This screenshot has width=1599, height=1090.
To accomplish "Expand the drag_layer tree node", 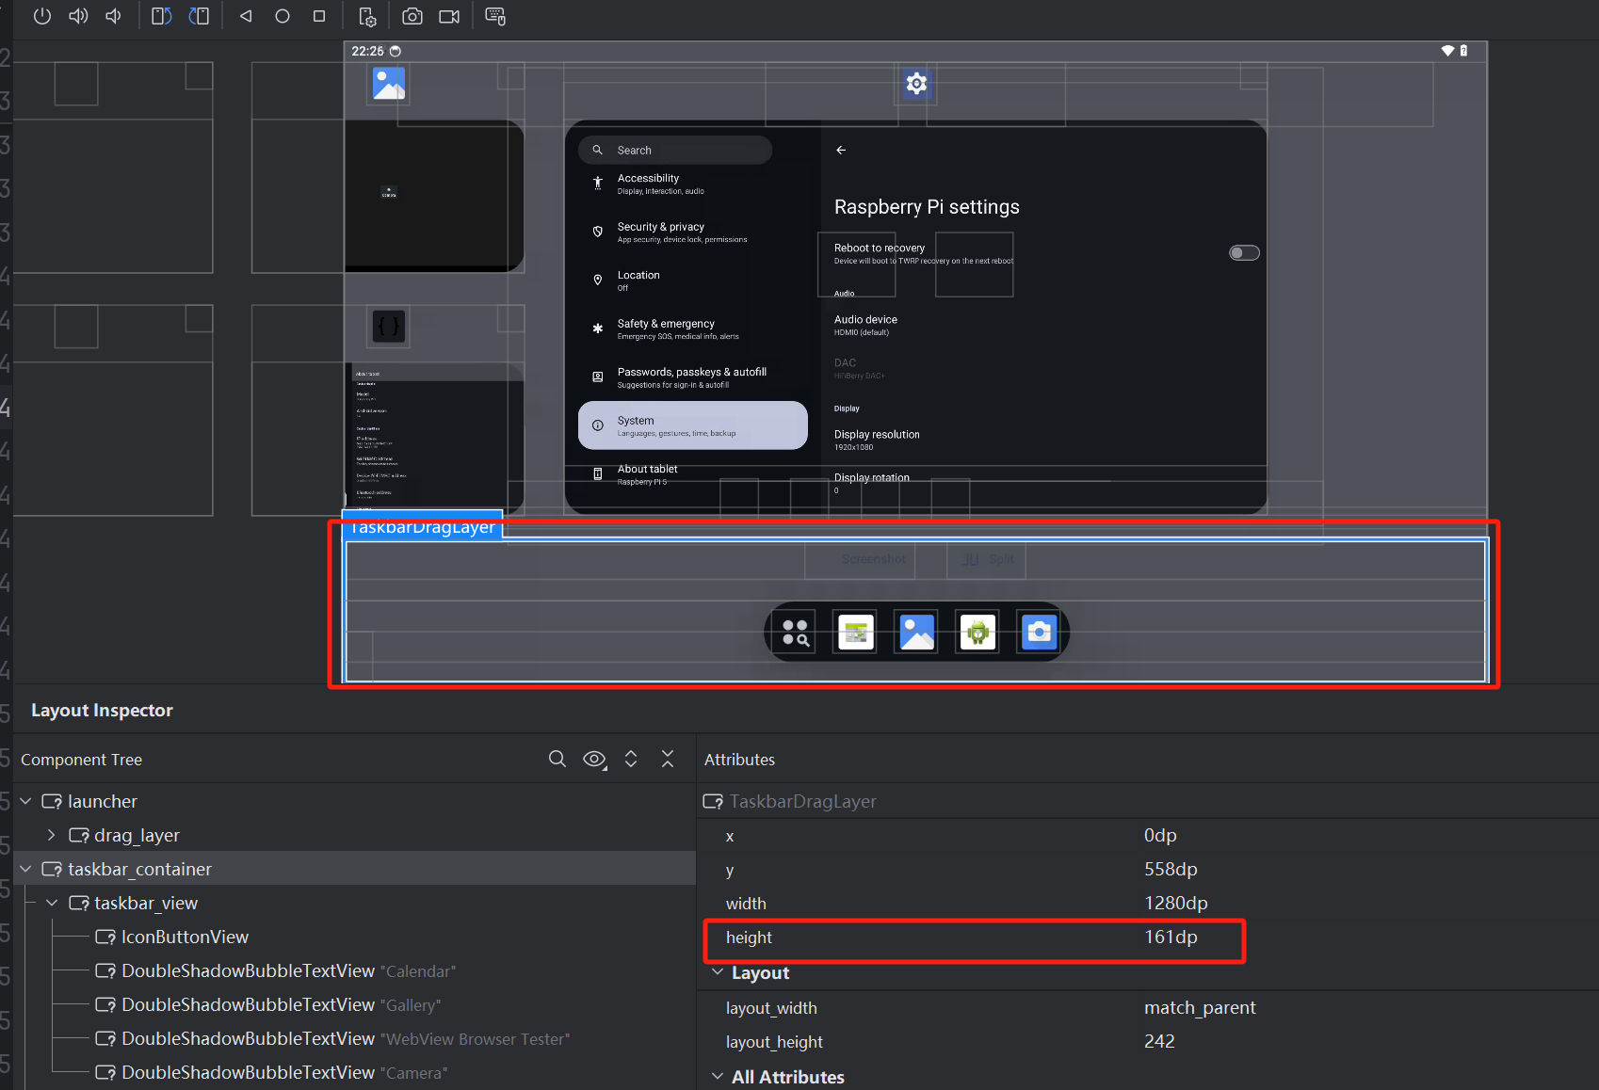I will pyautogui.click(x=52, y=835).
